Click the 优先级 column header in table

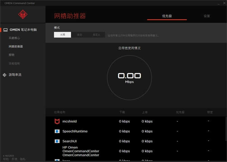(180, 112)
